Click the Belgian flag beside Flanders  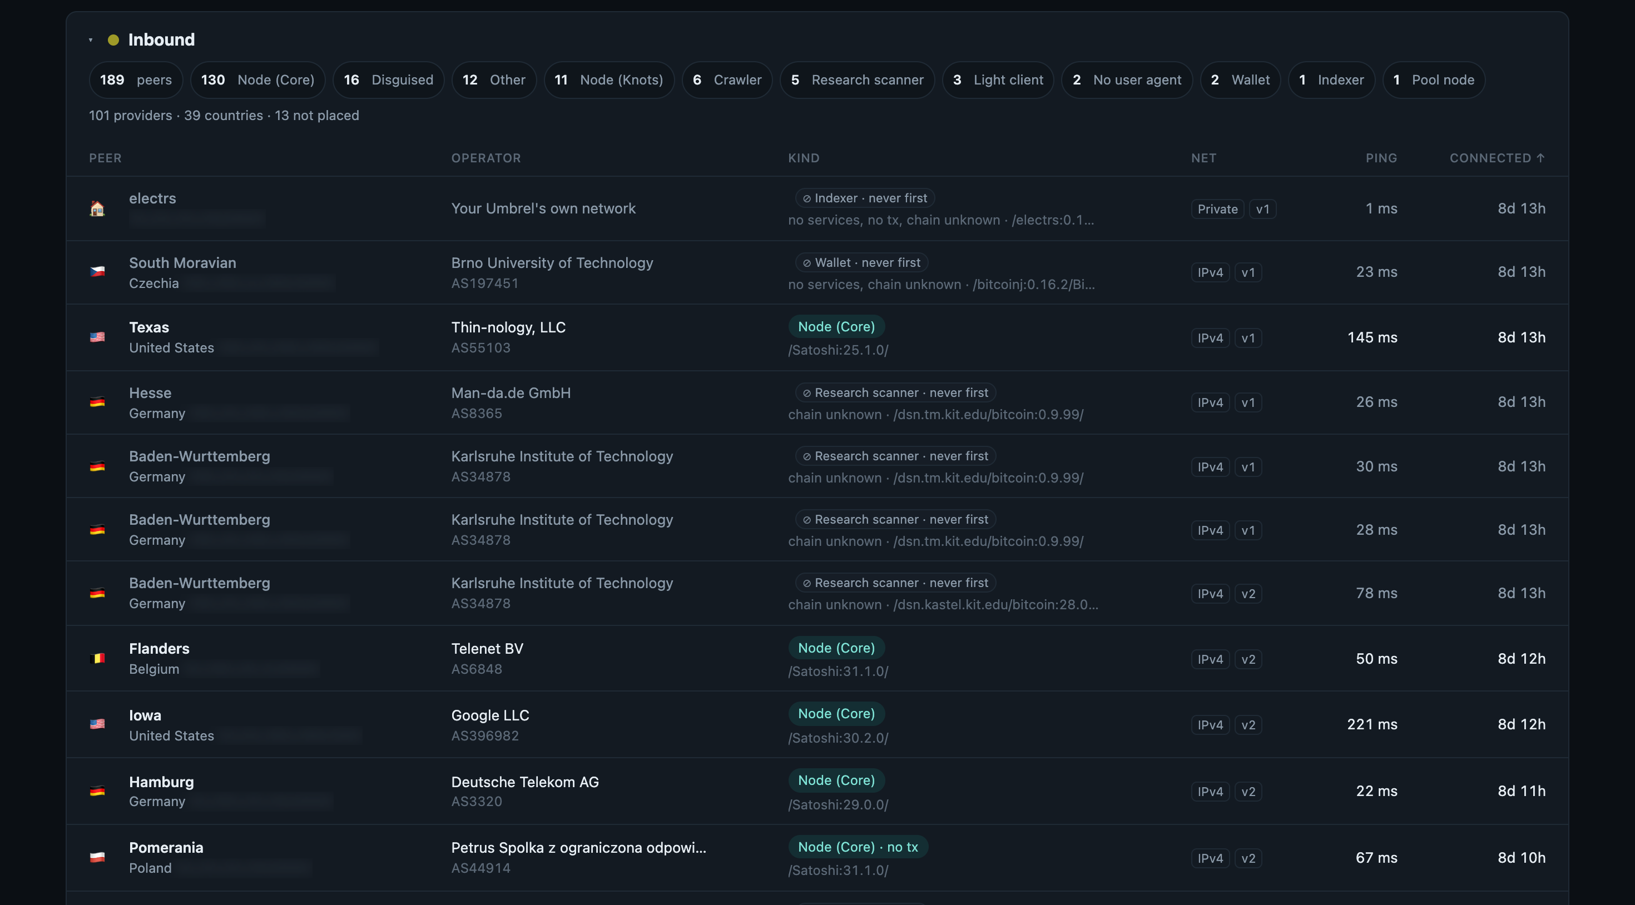click(x=97, y=658)
